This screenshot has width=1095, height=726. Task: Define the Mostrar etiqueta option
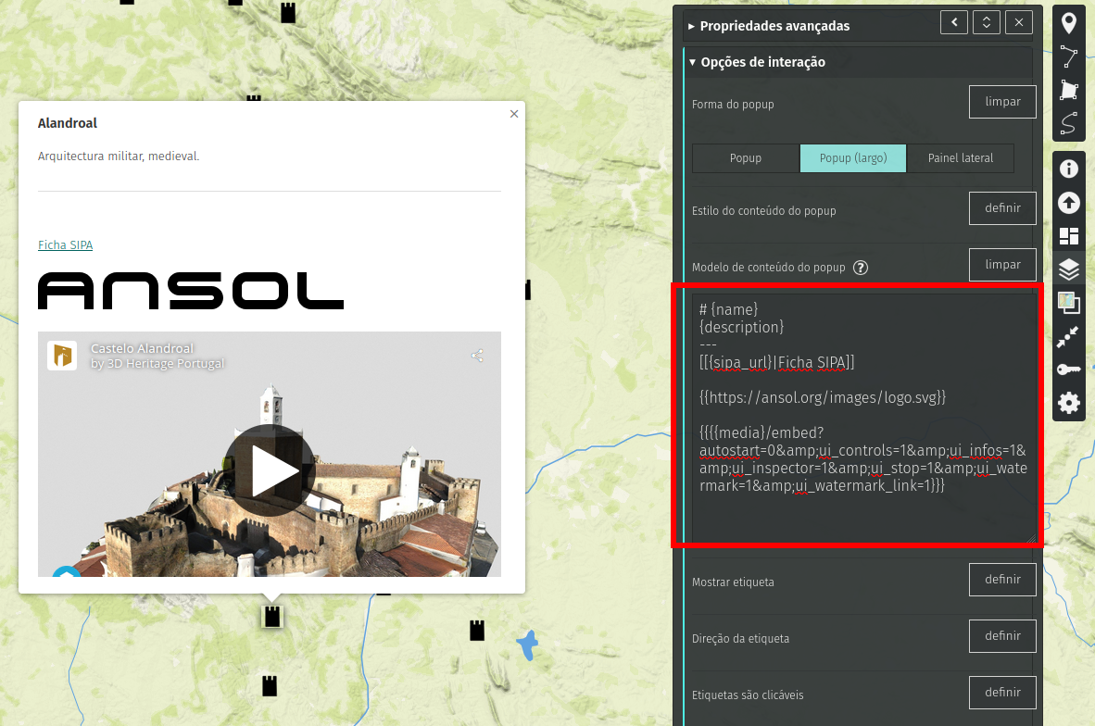(x=1002, y=580)
